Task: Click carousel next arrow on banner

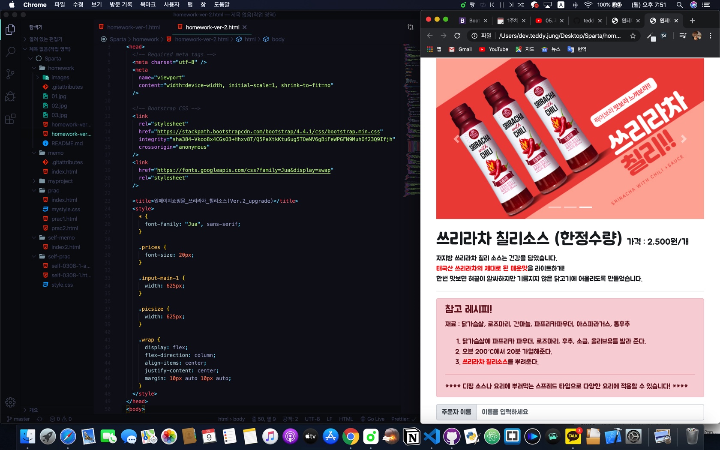Action: [x=684, y=138]
